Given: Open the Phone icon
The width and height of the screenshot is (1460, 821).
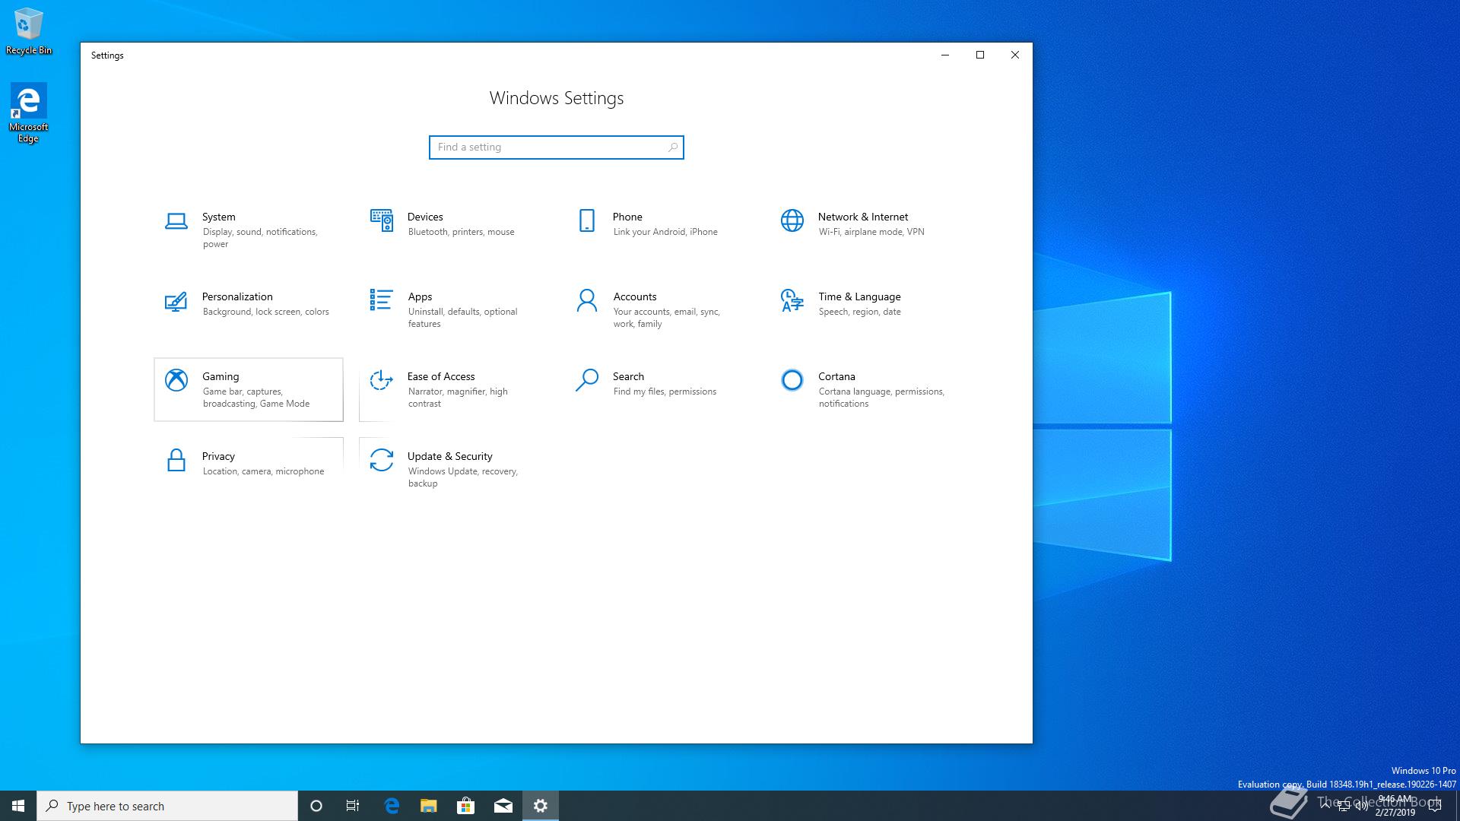Looking at the screenshot, I should click(x=587, y=220).
